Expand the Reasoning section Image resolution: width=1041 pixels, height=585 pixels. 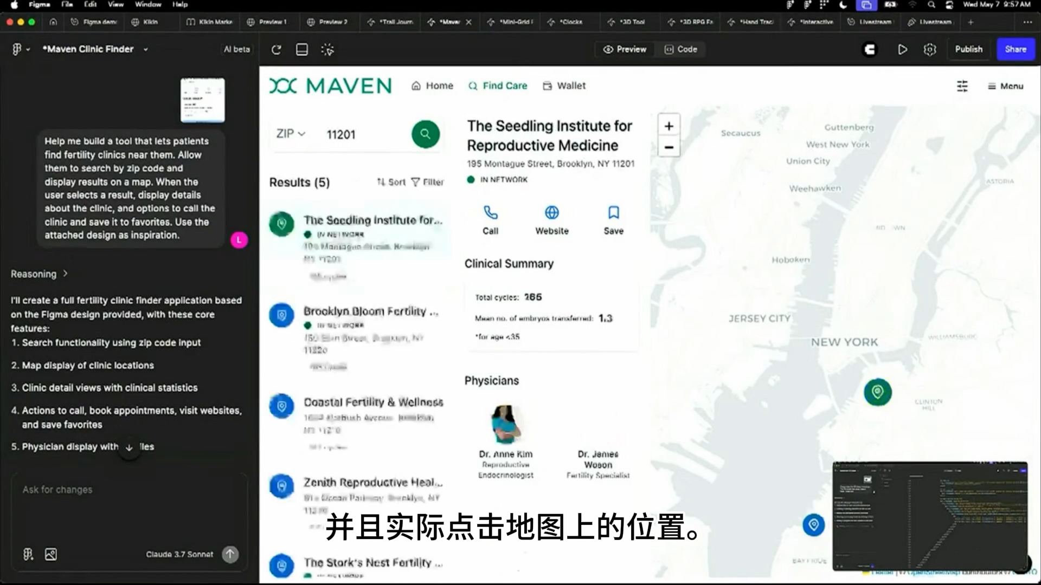(x=39, y=274)
